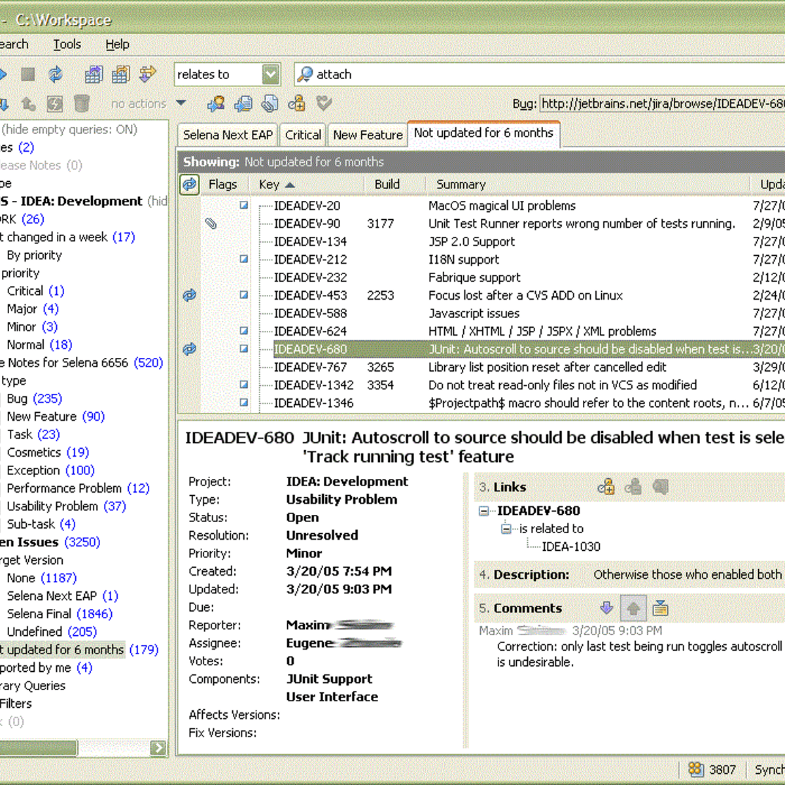This screenshot has width=785, height=785.
Task: Click the Summary column header
Action: point(461,184)
